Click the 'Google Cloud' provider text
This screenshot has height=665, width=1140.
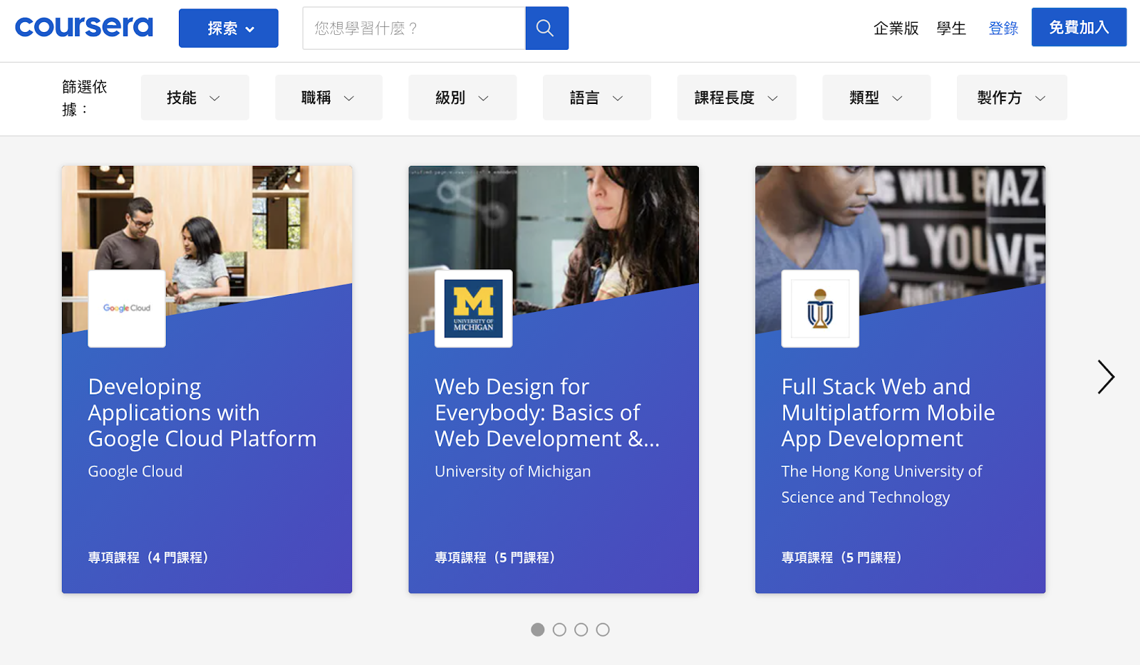pos(135,471)
